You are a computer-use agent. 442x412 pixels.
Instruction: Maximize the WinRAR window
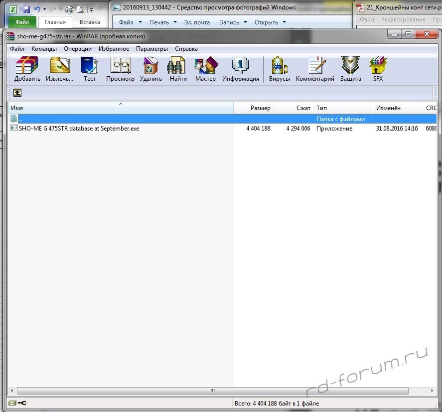click(x=408, y=34)
